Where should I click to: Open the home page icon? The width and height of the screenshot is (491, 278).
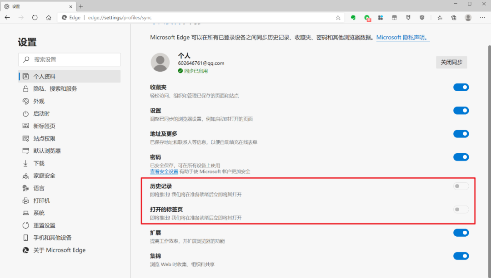(x=49, y=18)
